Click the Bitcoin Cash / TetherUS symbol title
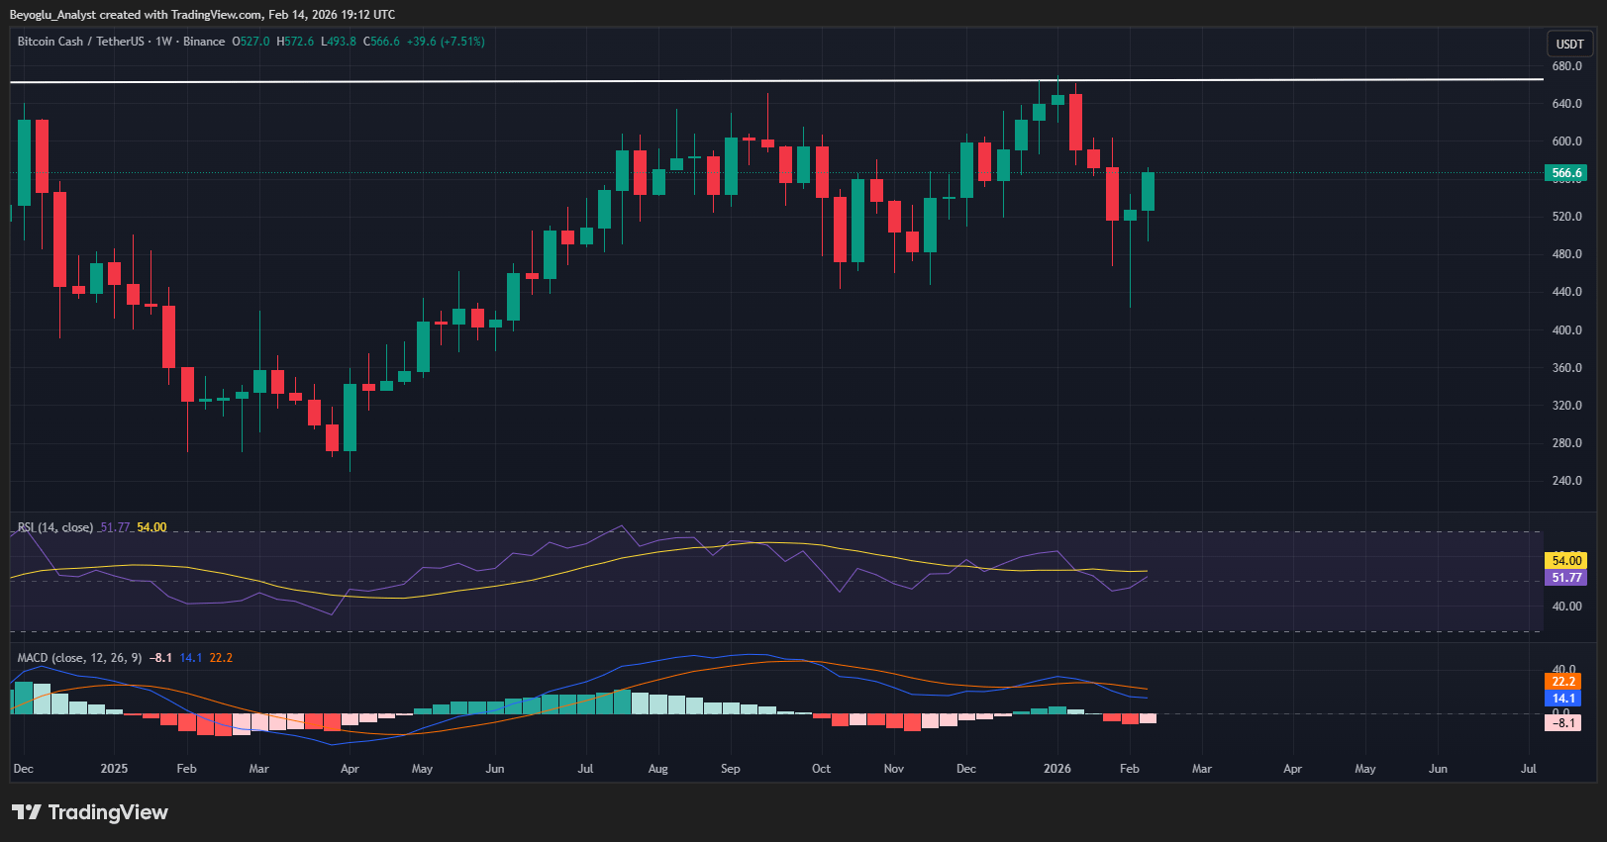Viewport: 1607px width, 842px height. tap(81, 42)
